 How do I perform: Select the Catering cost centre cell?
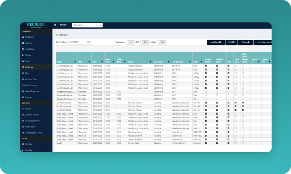[162, 143]
